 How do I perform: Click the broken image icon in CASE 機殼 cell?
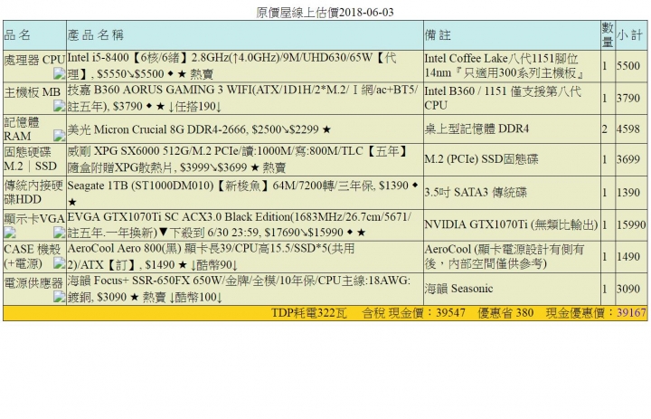point(59,263)
